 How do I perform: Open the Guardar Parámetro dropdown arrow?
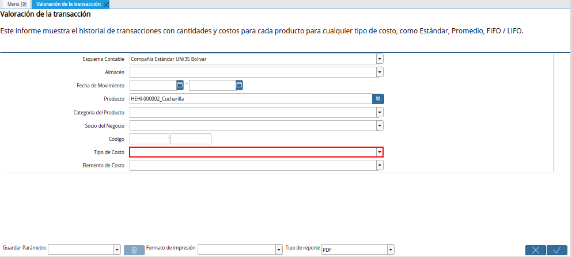pos(117,250)
